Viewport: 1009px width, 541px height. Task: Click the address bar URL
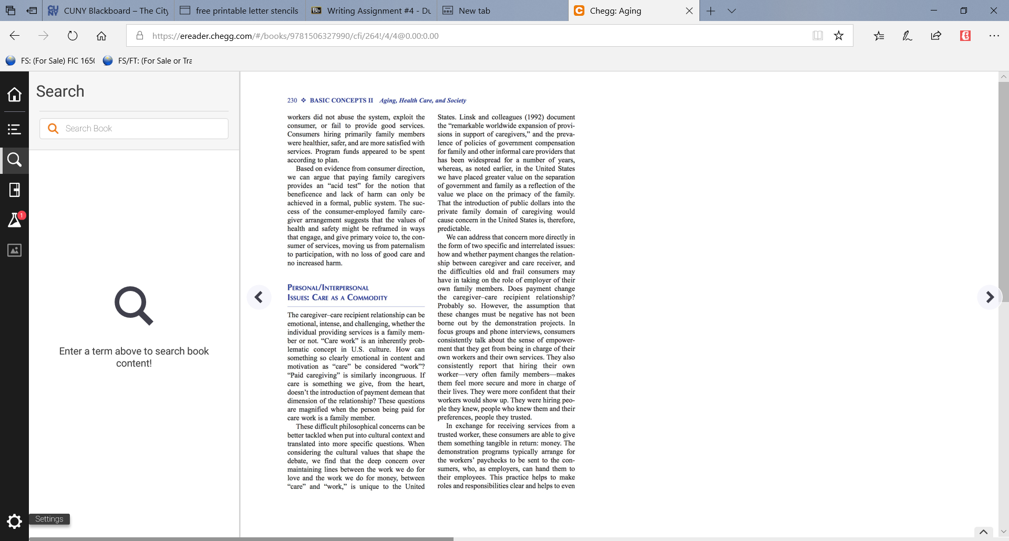pos(295,36)
